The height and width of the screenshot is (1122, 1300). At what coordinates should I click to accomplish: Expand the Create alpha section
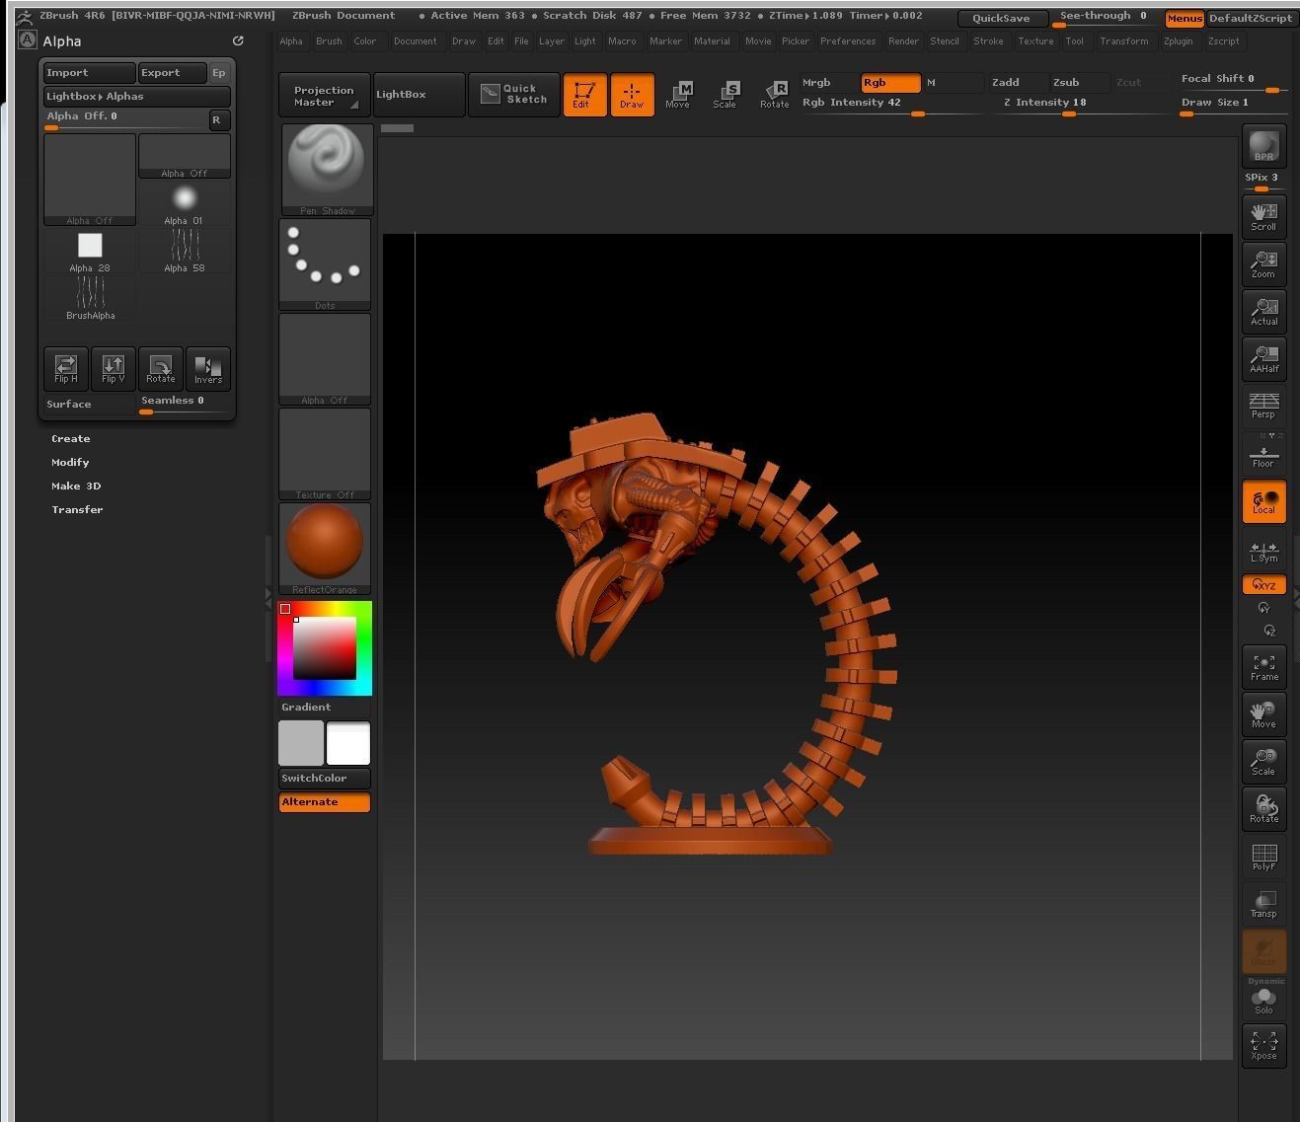pyautogui.click(x=70, y=438)
